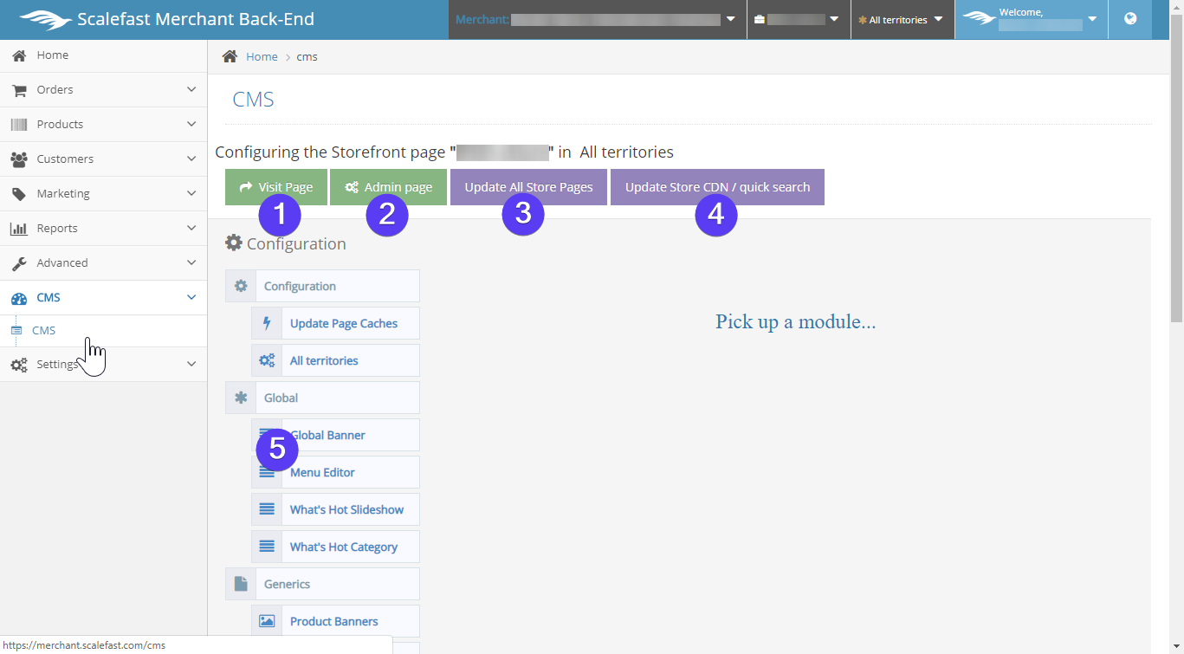Image resolution: width=1184 pixels, height=654 pixels.
Task: Click the Visit Page button
Action: coord(276,187)
